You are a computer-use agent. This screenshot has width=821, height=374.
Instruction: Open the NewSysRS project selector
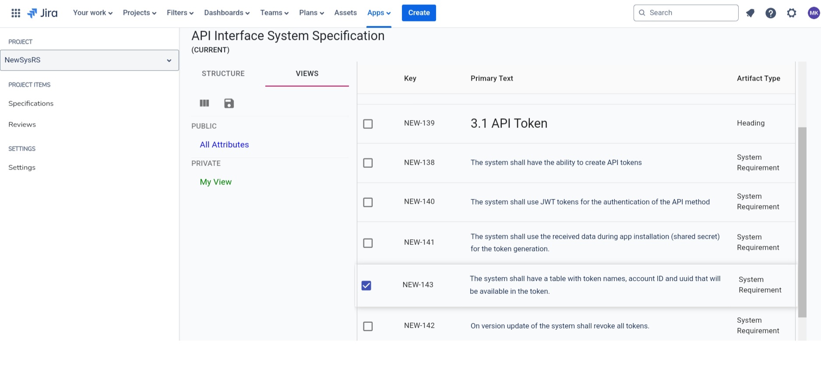point(89,60)
